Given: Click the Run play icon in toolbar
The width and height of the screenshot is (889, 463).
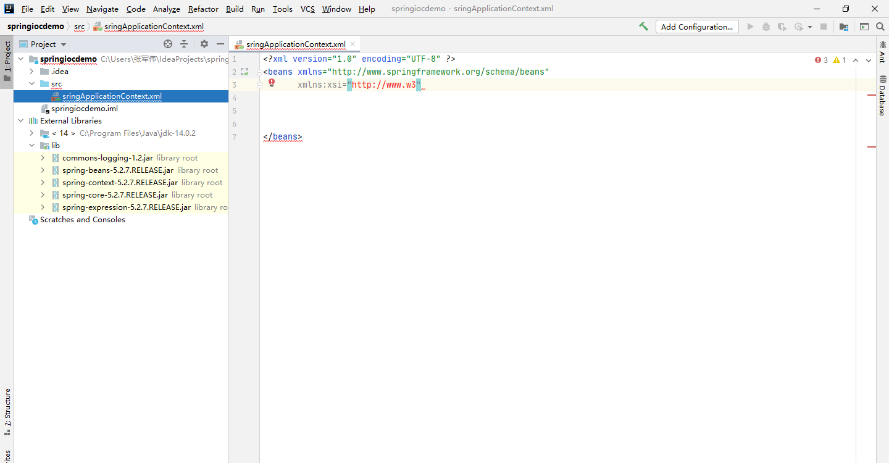Looking at the screenshot, I should click(x=751, y=27).
